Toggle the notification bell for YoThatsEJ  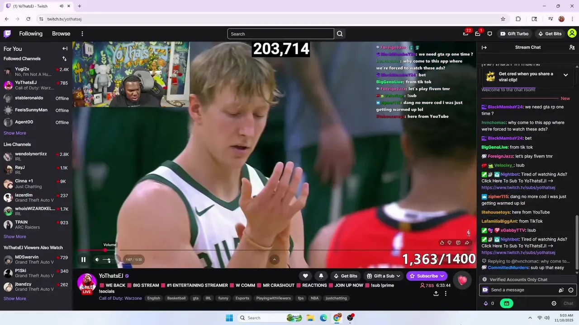(321, 276)
